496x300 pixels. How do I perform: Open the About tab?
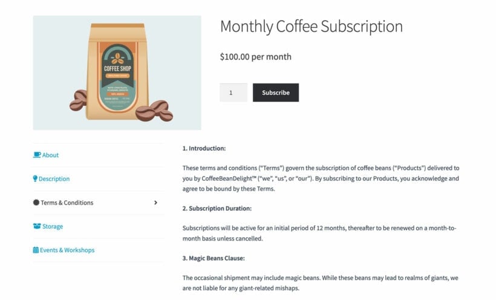[50, 155]
